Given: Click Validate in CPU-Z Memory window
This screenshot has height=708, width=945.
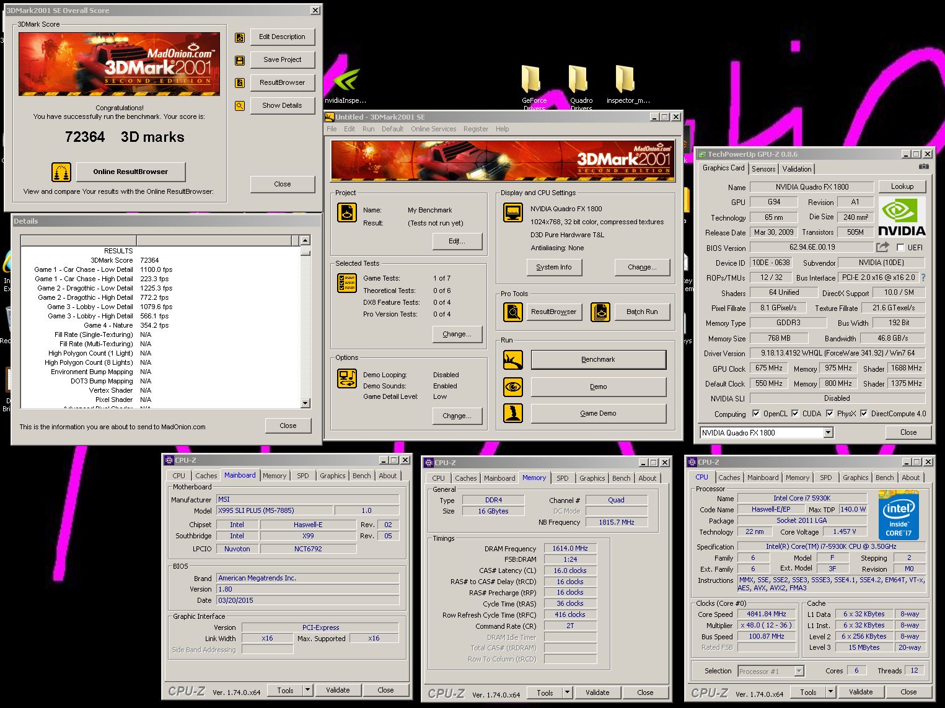Looking at the screenshot, I should pyautogui.click(x=597, y=693).
